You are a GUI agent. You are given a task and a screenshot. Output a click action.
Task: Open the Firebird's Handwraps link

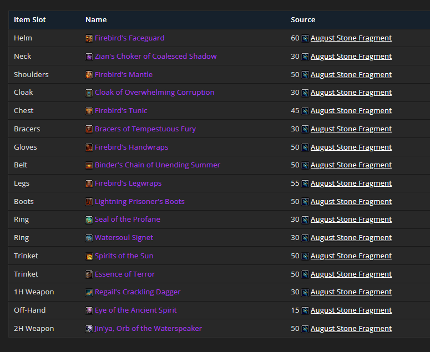[131, 147]
